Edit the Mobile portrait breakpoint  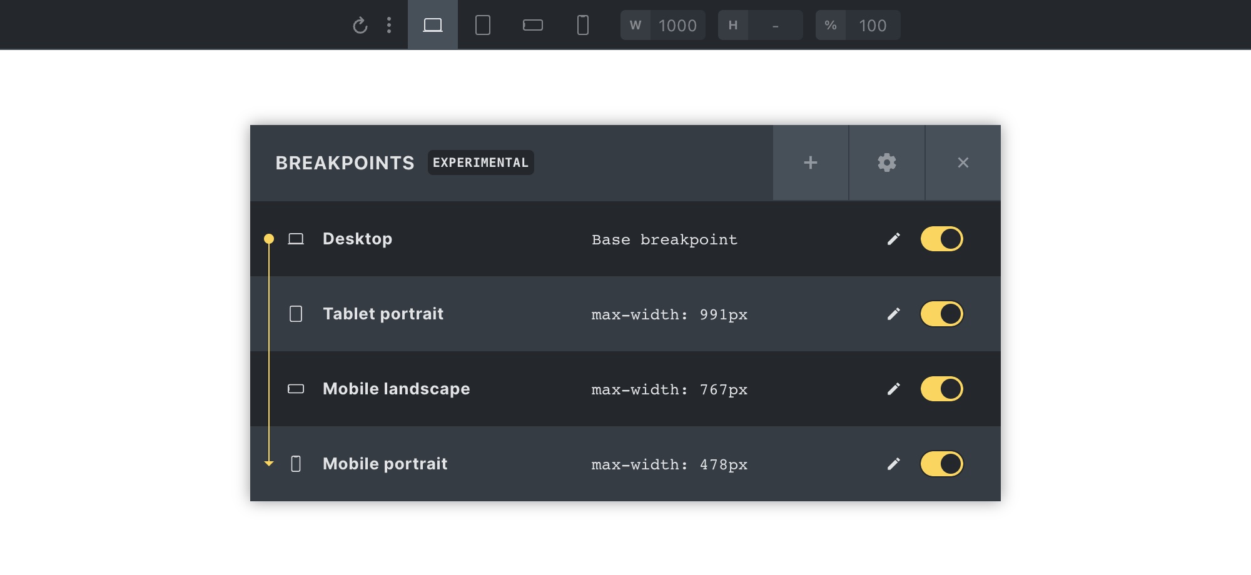coord(894,464)
